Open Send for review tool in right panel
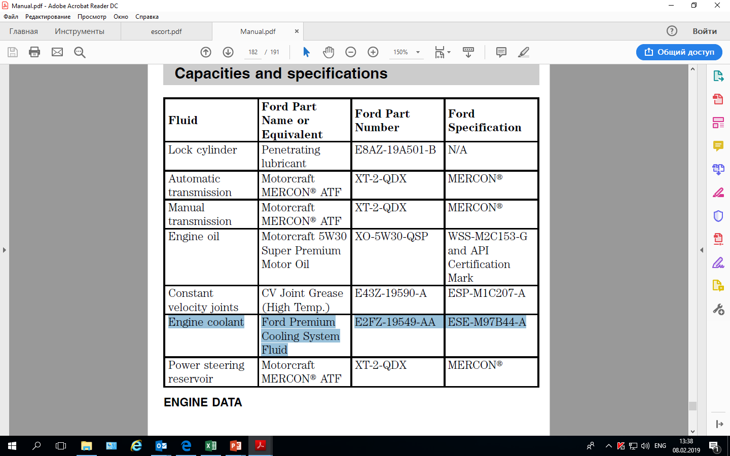The image size is (730, 456). (x=718, y=286)
